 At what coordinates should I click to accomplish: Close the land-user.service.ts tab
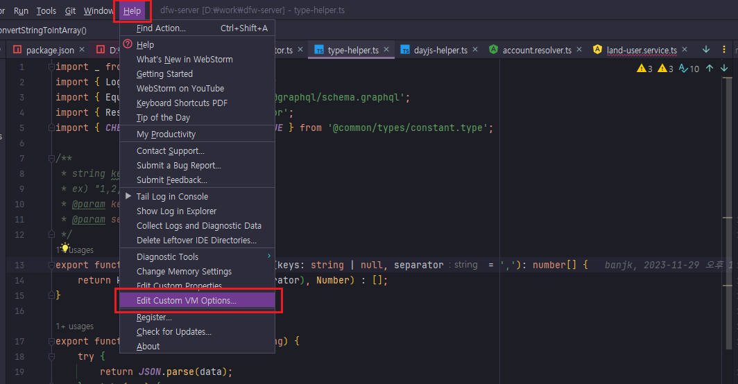coord(685,49)
